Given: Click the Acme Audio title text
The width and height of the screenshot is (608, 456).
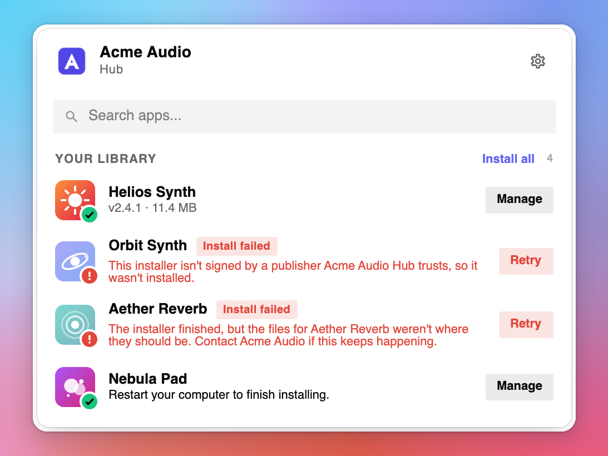Looking at the screenshot, I should click(x=145, y=52).
